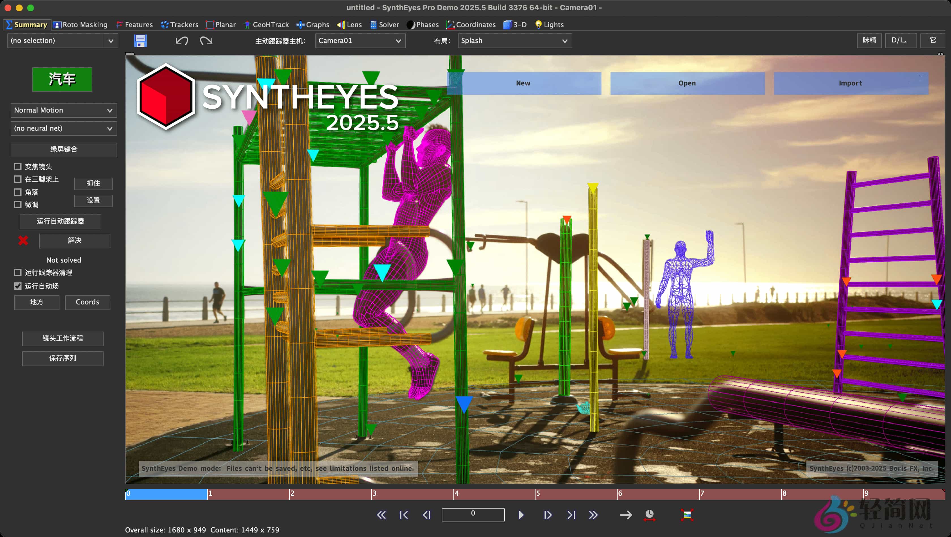Click the undo arrow icon
This screenshot has height=537, width=951.
pyautogui.click(x=182, y=40)
